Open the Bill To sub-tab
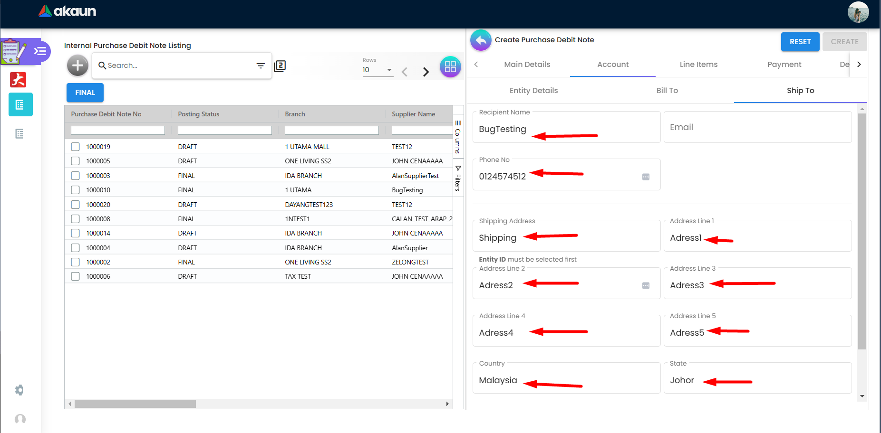 [667, 91]
